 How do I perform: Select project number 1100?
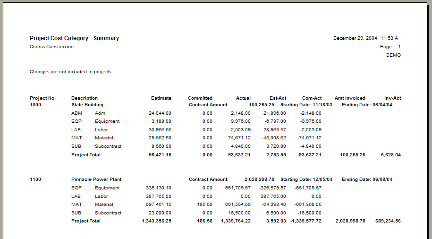[x=36, y=179]
